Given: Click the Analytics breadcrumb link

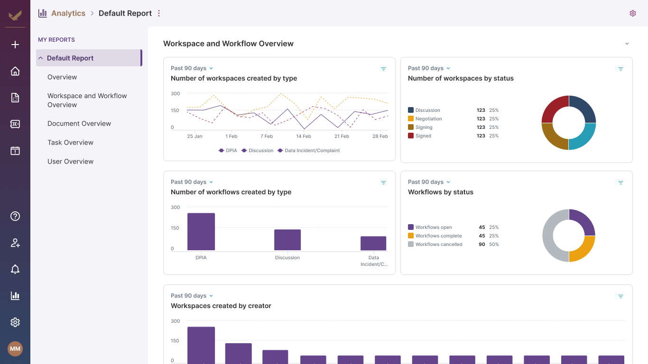Looking at the screenshot, I should [68, 13].
